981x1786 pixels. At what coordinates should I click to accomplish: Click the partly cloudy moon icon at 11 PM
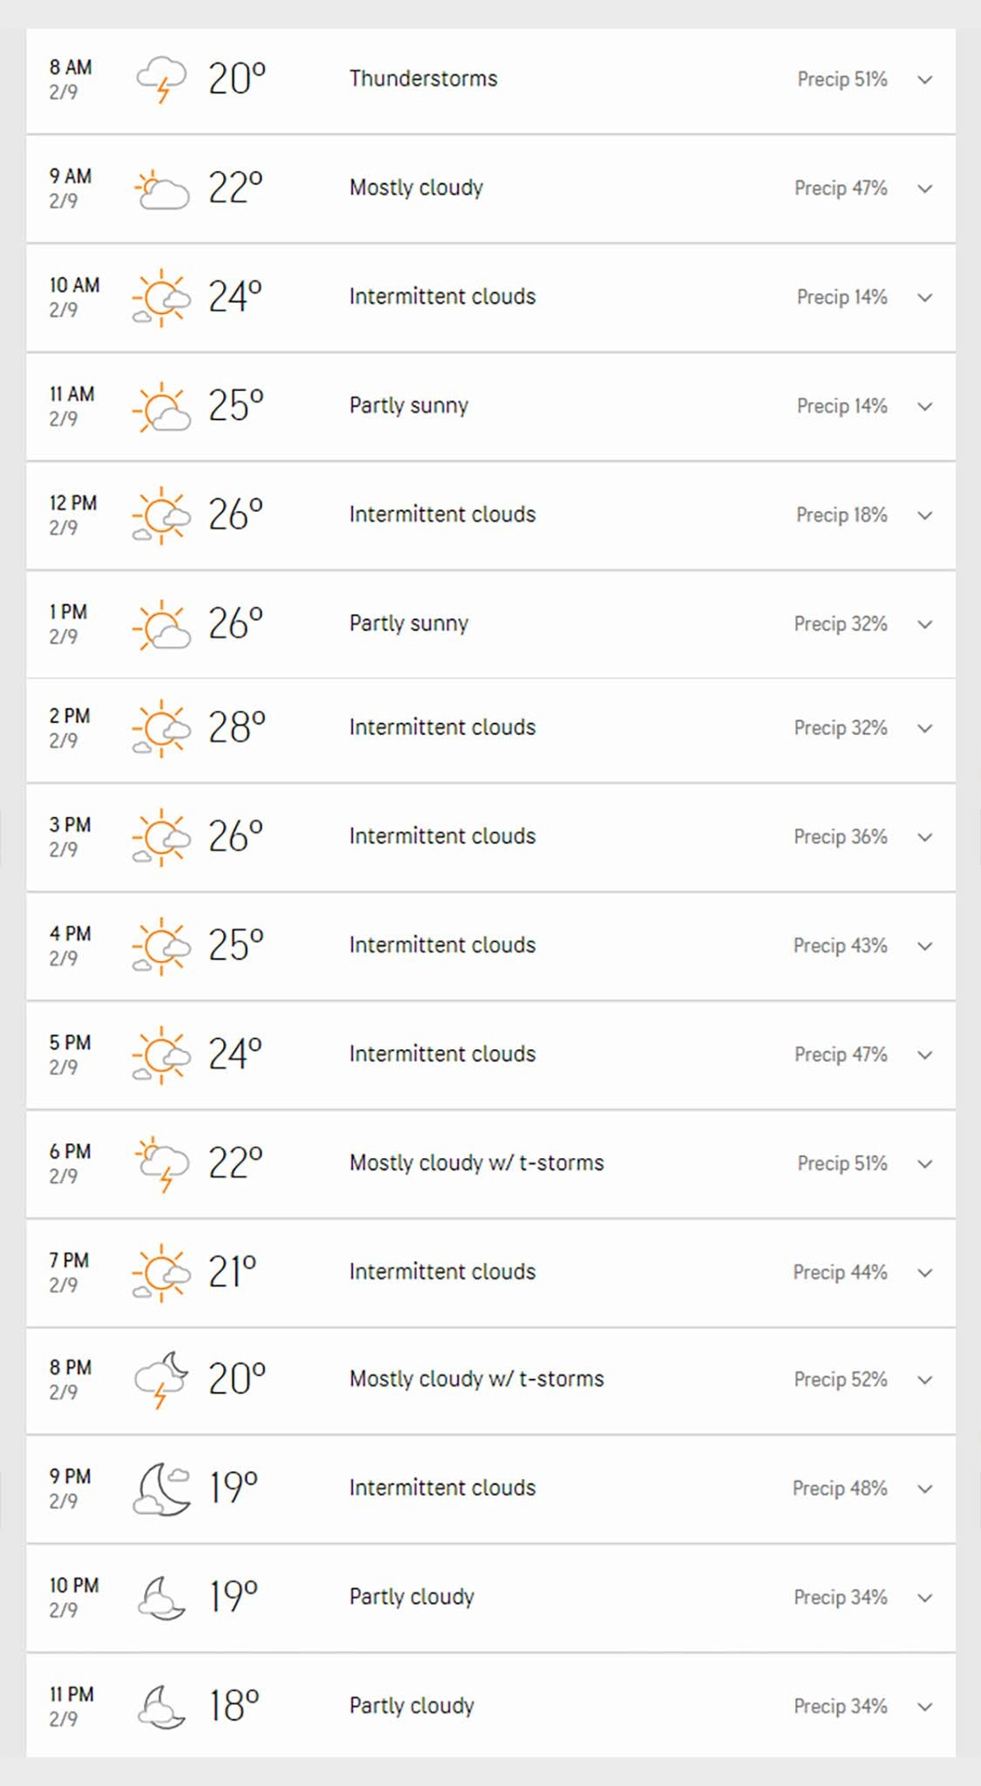pyautogui.click(x=161, y=1707)
